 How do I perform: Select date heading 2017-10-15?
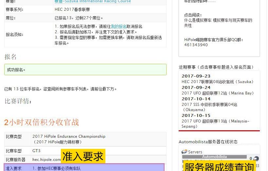(x=196, y=116)
